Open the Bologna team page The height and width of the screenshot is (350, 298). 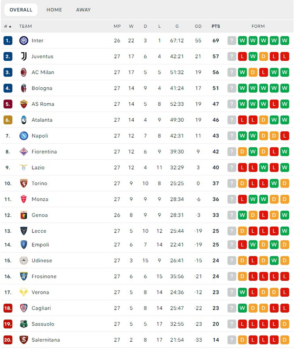[x=42, y=88]
